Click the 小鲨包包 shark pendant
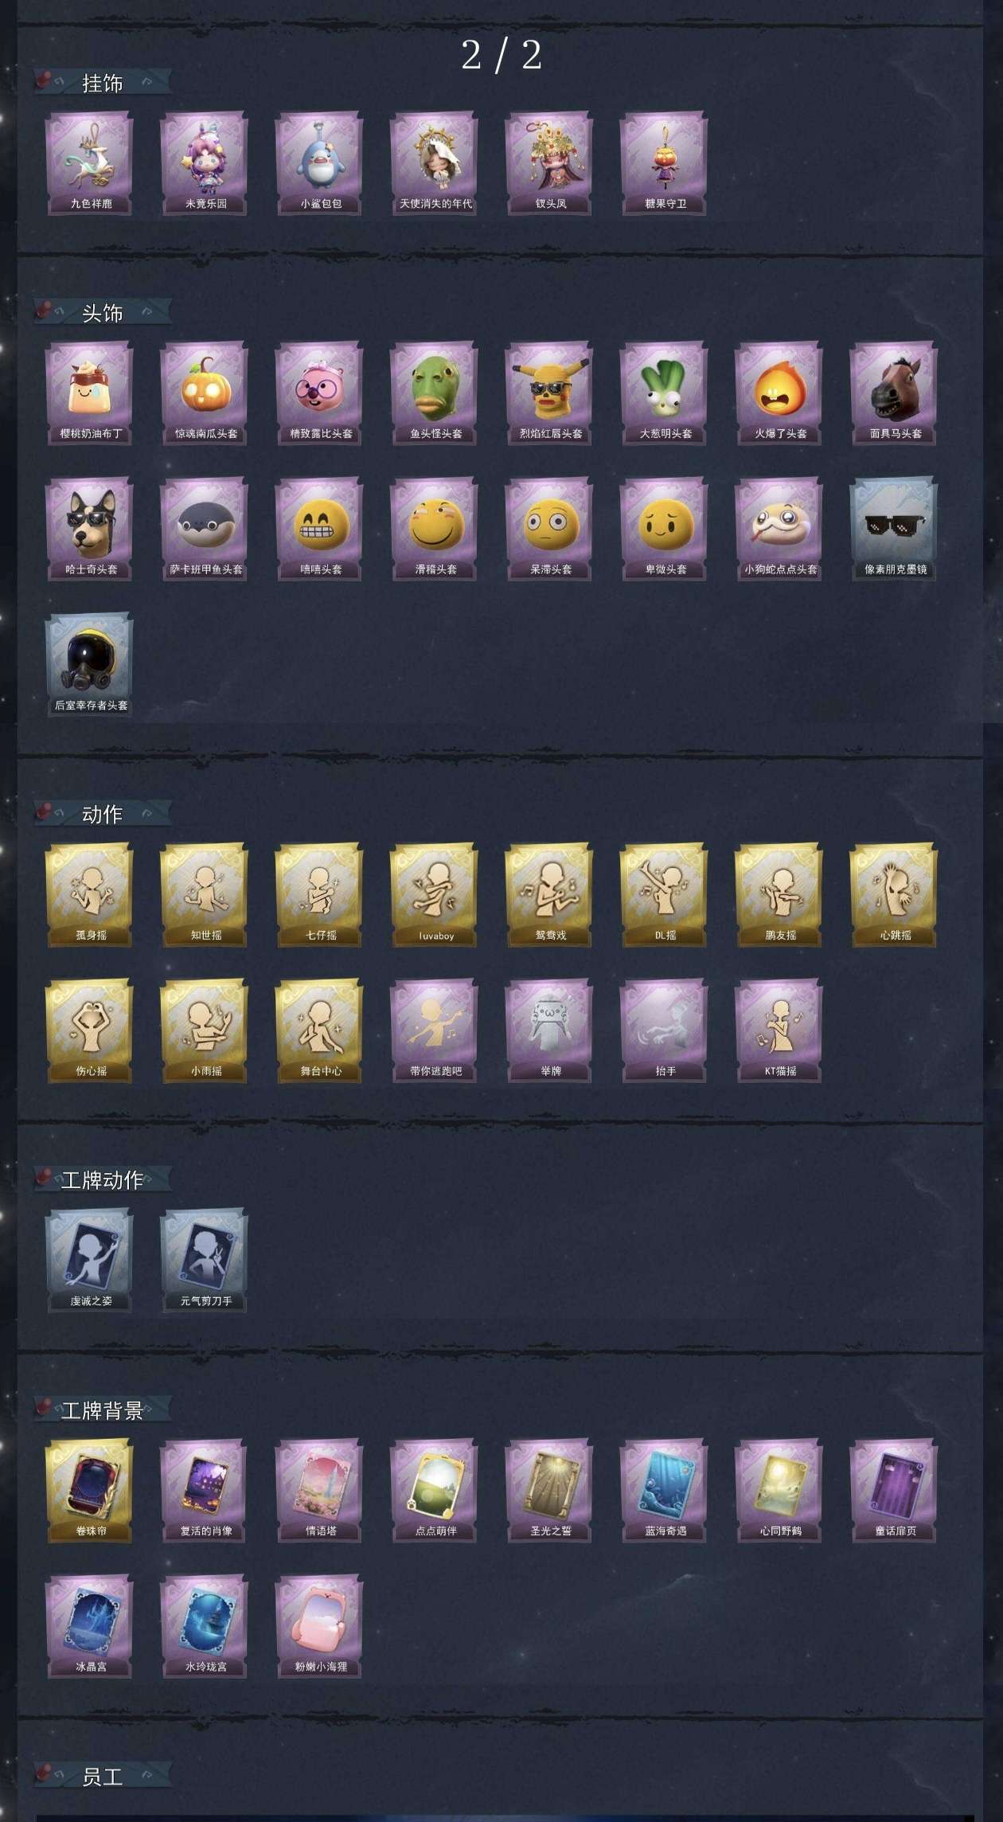The width and height of the screenshot is (1003, 1822). point(319,163)
